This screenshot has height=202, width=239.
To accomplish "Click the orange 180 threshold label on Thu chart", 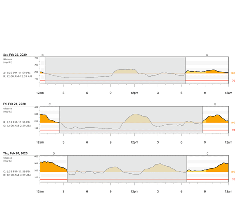I will click(233, 172).
